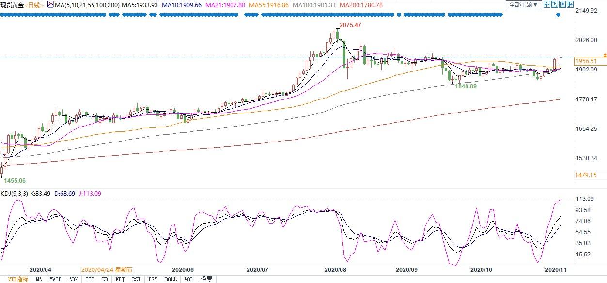Click the left arrow beside 日线
Image resolution: width=607 pixels, height=283 pixels.
pyautogui.click(x=25, y=5)
